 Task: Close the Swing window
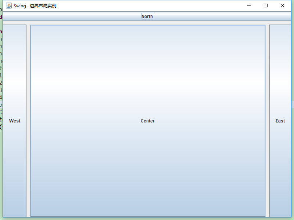pyautogui.click(x=283, y=5)
